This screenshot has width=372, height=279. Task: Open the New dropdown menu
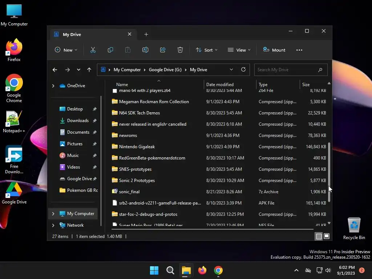coord(66,50)
